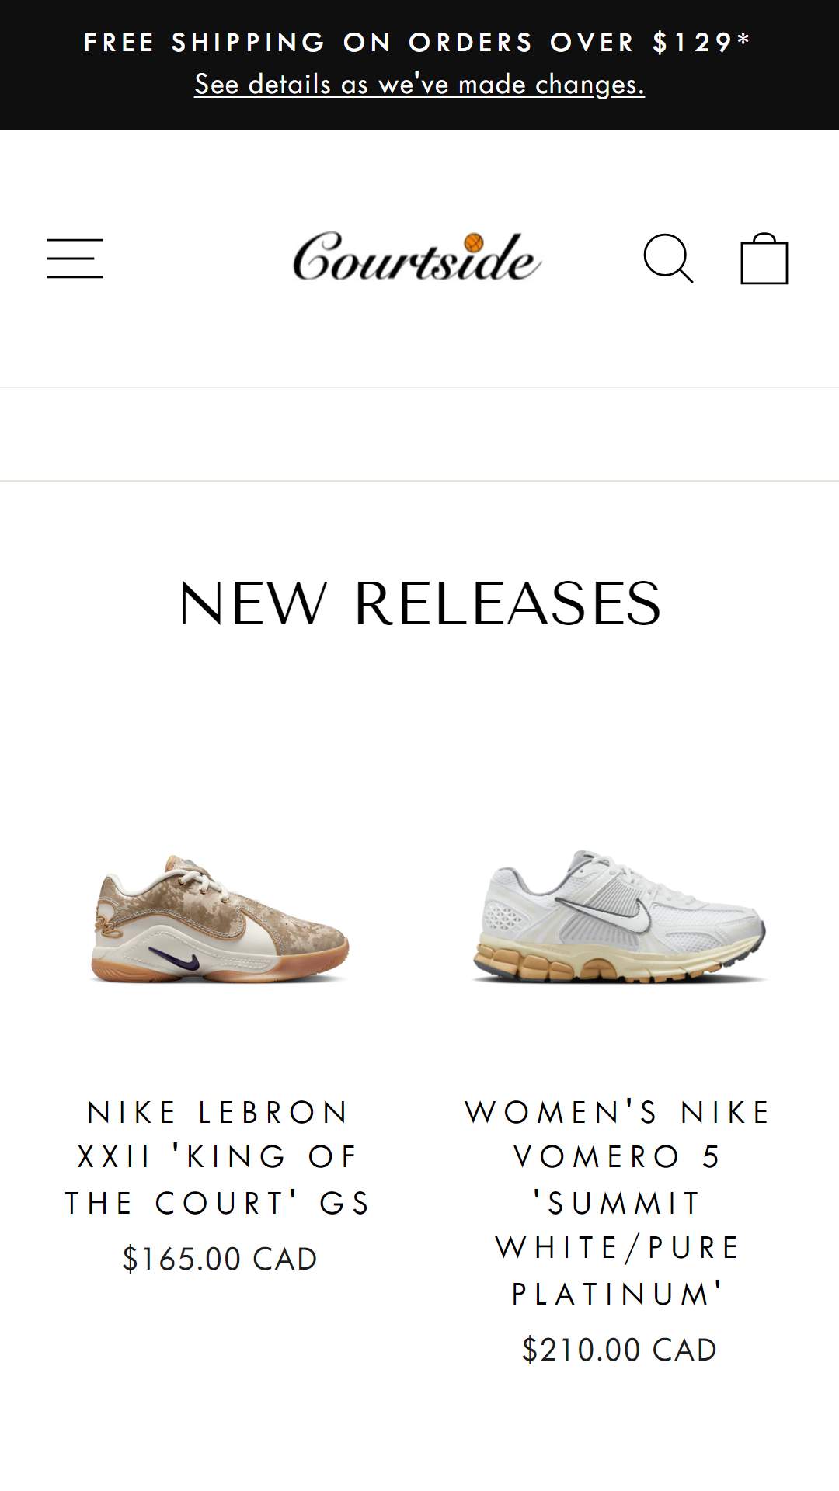Click the $210.00 CAD price
This screenshot has height=1491, width=839.
point(619,1350)
